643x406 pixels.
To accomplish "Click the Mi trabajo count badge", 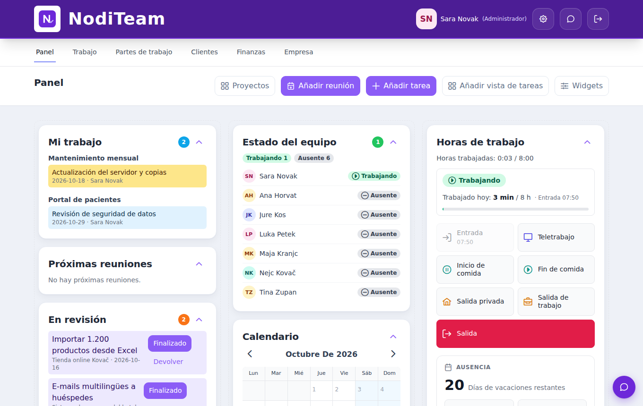I will [184, 142].
